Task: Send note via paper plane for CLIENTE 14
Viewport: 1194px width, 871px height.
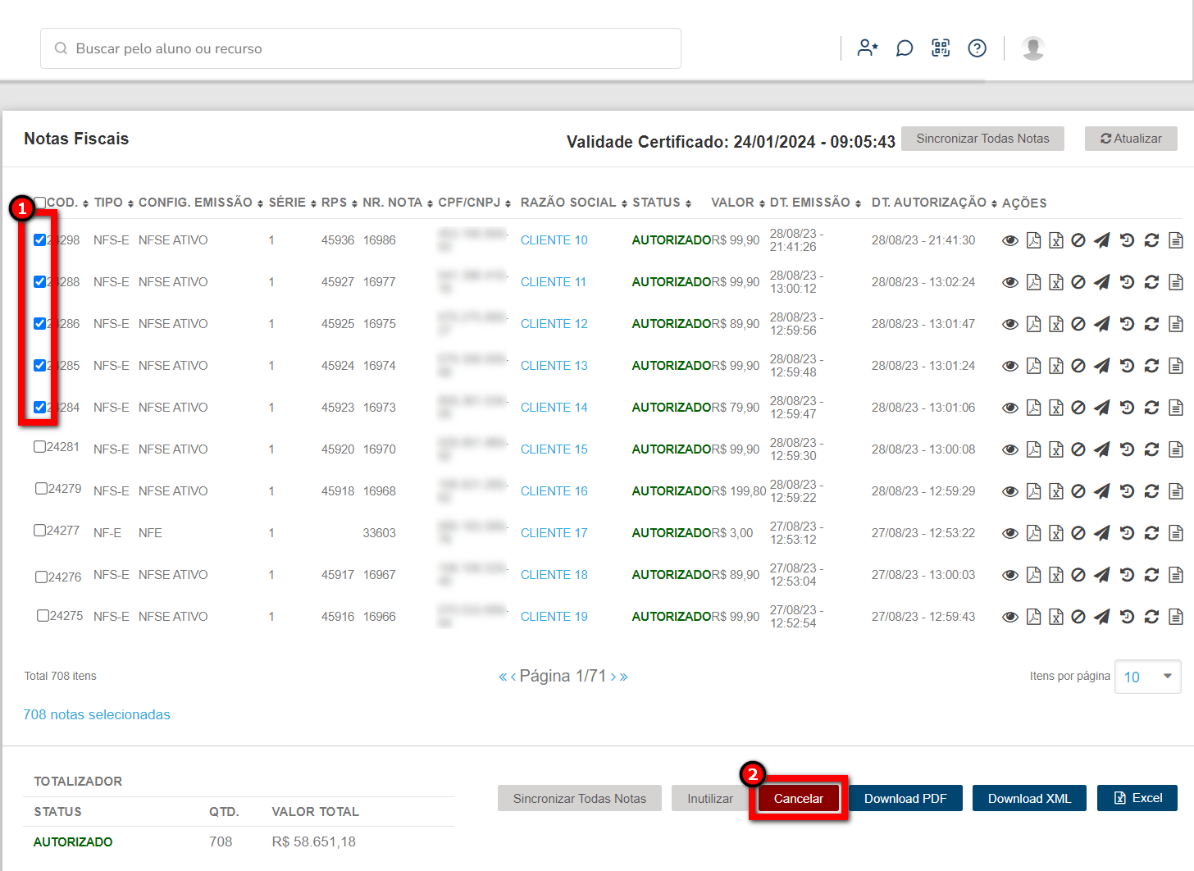Action: pyautogui.click(x=1102, y=408)
